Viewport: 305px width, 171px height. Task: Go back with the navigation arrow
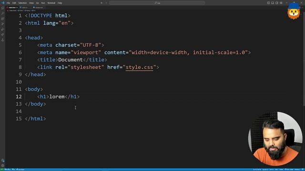[102, 3]
